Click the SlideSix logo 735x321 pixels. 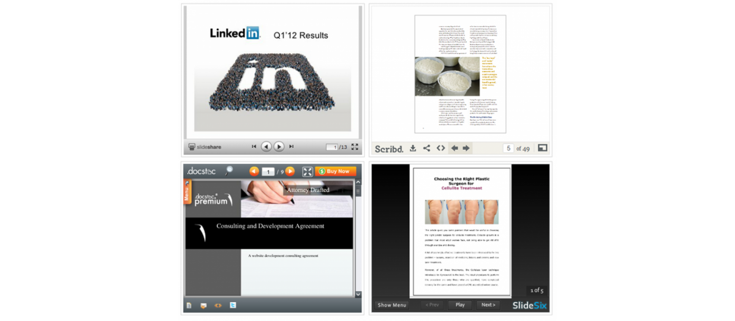tap(530, 305)
